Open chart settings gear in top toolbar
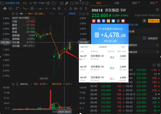Viewport: 161px width, 114px height. tap(48, 3)
